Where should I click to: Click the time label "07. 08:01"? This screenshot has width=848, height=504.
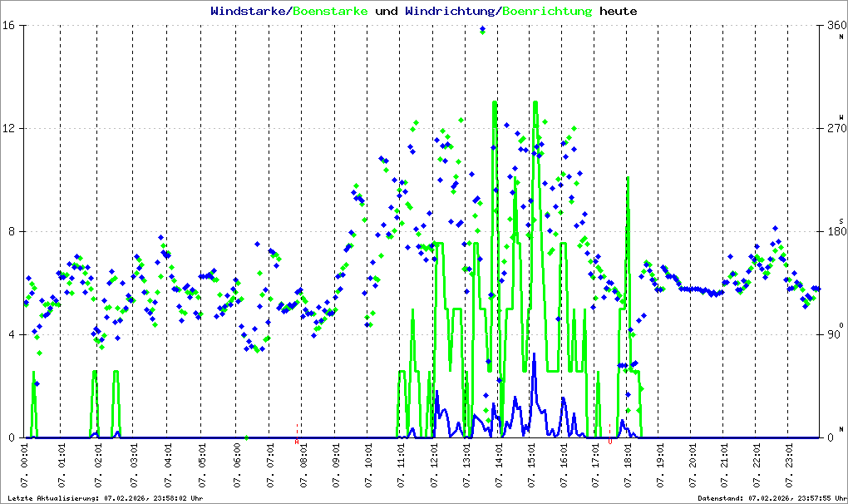point(304,466)
